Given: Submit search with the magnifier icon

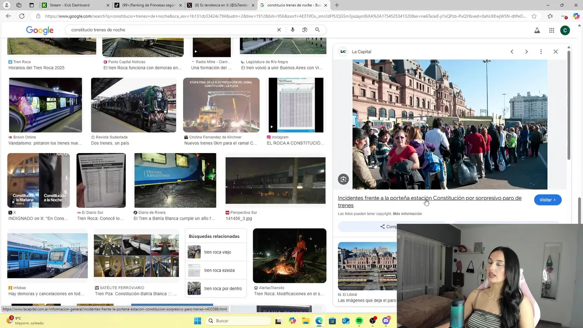Looking at the screenshot, I should point(317,30).
